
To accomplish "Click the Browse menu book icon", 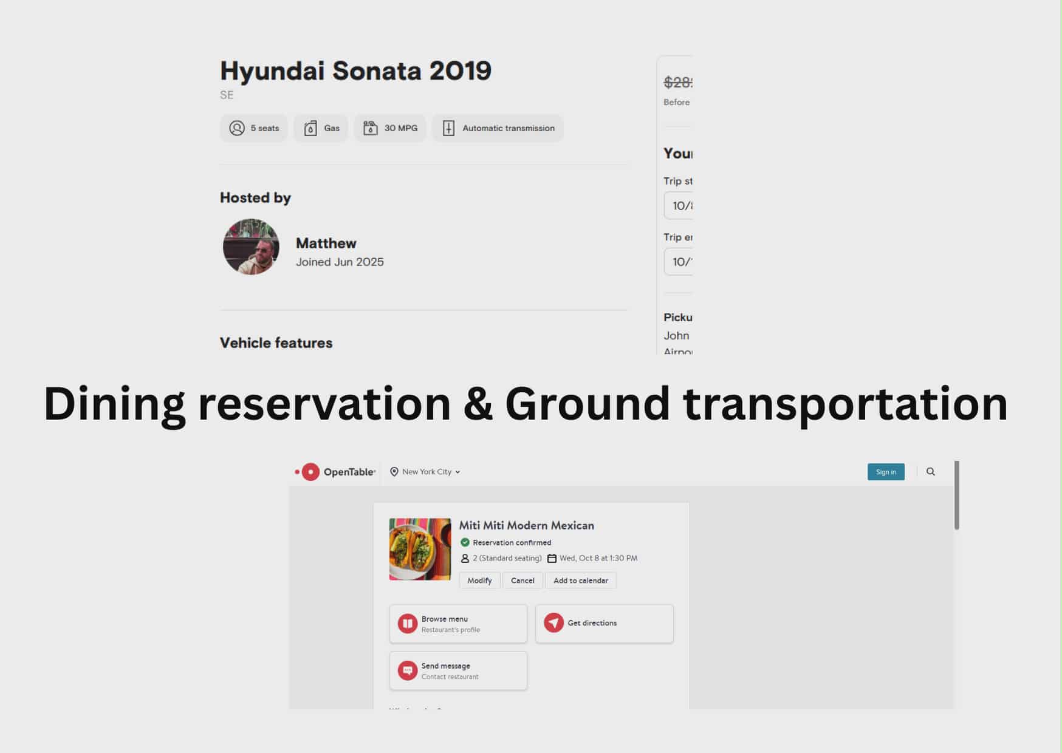I will click(407, 624).
